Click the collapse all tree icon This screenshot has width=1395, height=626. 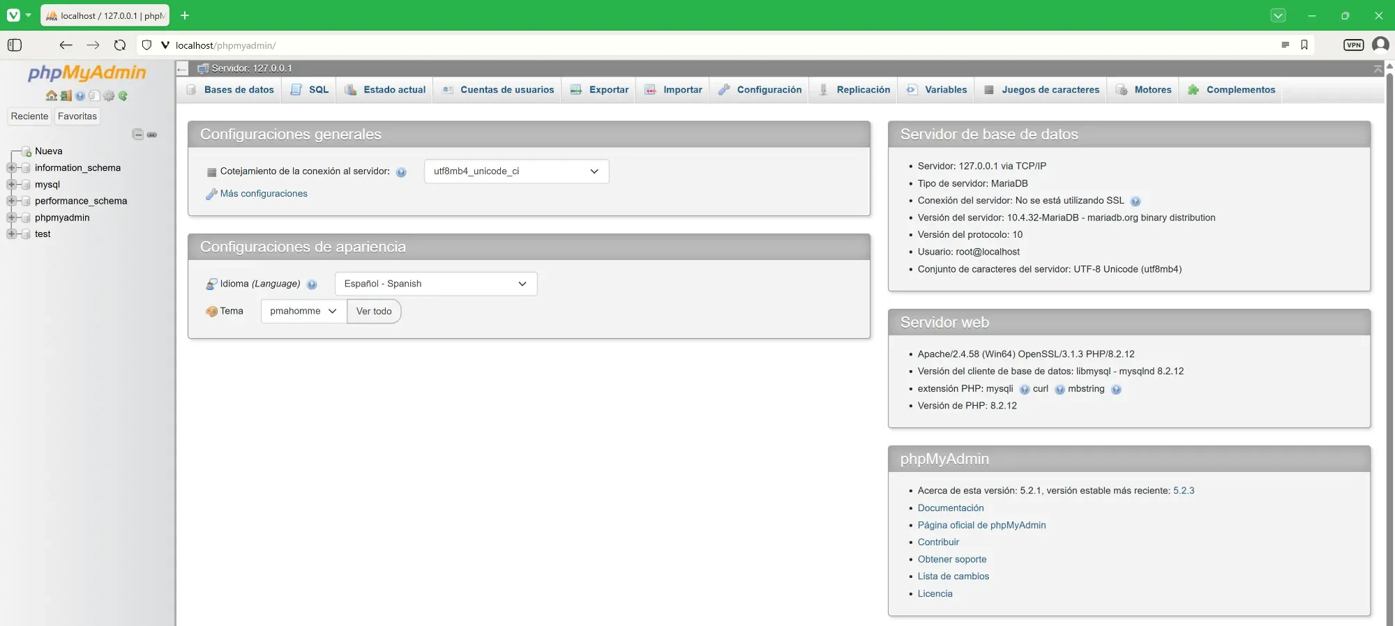[138, 135]
